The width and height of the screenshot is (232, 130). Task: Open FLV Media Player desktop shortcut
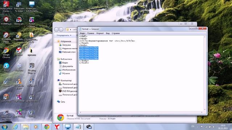tap(6, 38)
